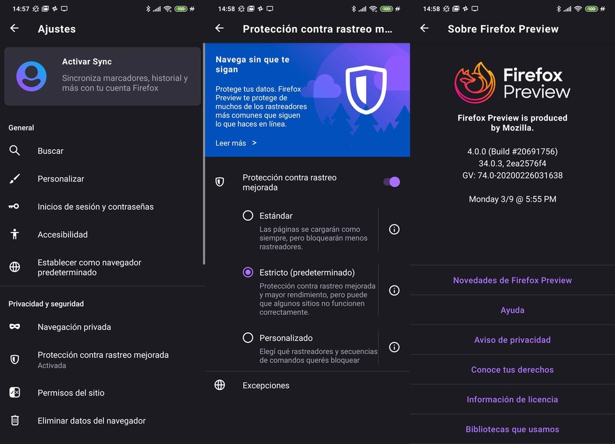The width and height of the screenshot is (615, 444).
Task: Open Accesibilidad settings
Action: (x=102, y=234)
